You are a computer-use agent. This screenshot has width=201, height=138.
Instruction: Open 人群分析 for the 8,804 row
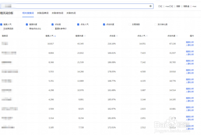190,54
